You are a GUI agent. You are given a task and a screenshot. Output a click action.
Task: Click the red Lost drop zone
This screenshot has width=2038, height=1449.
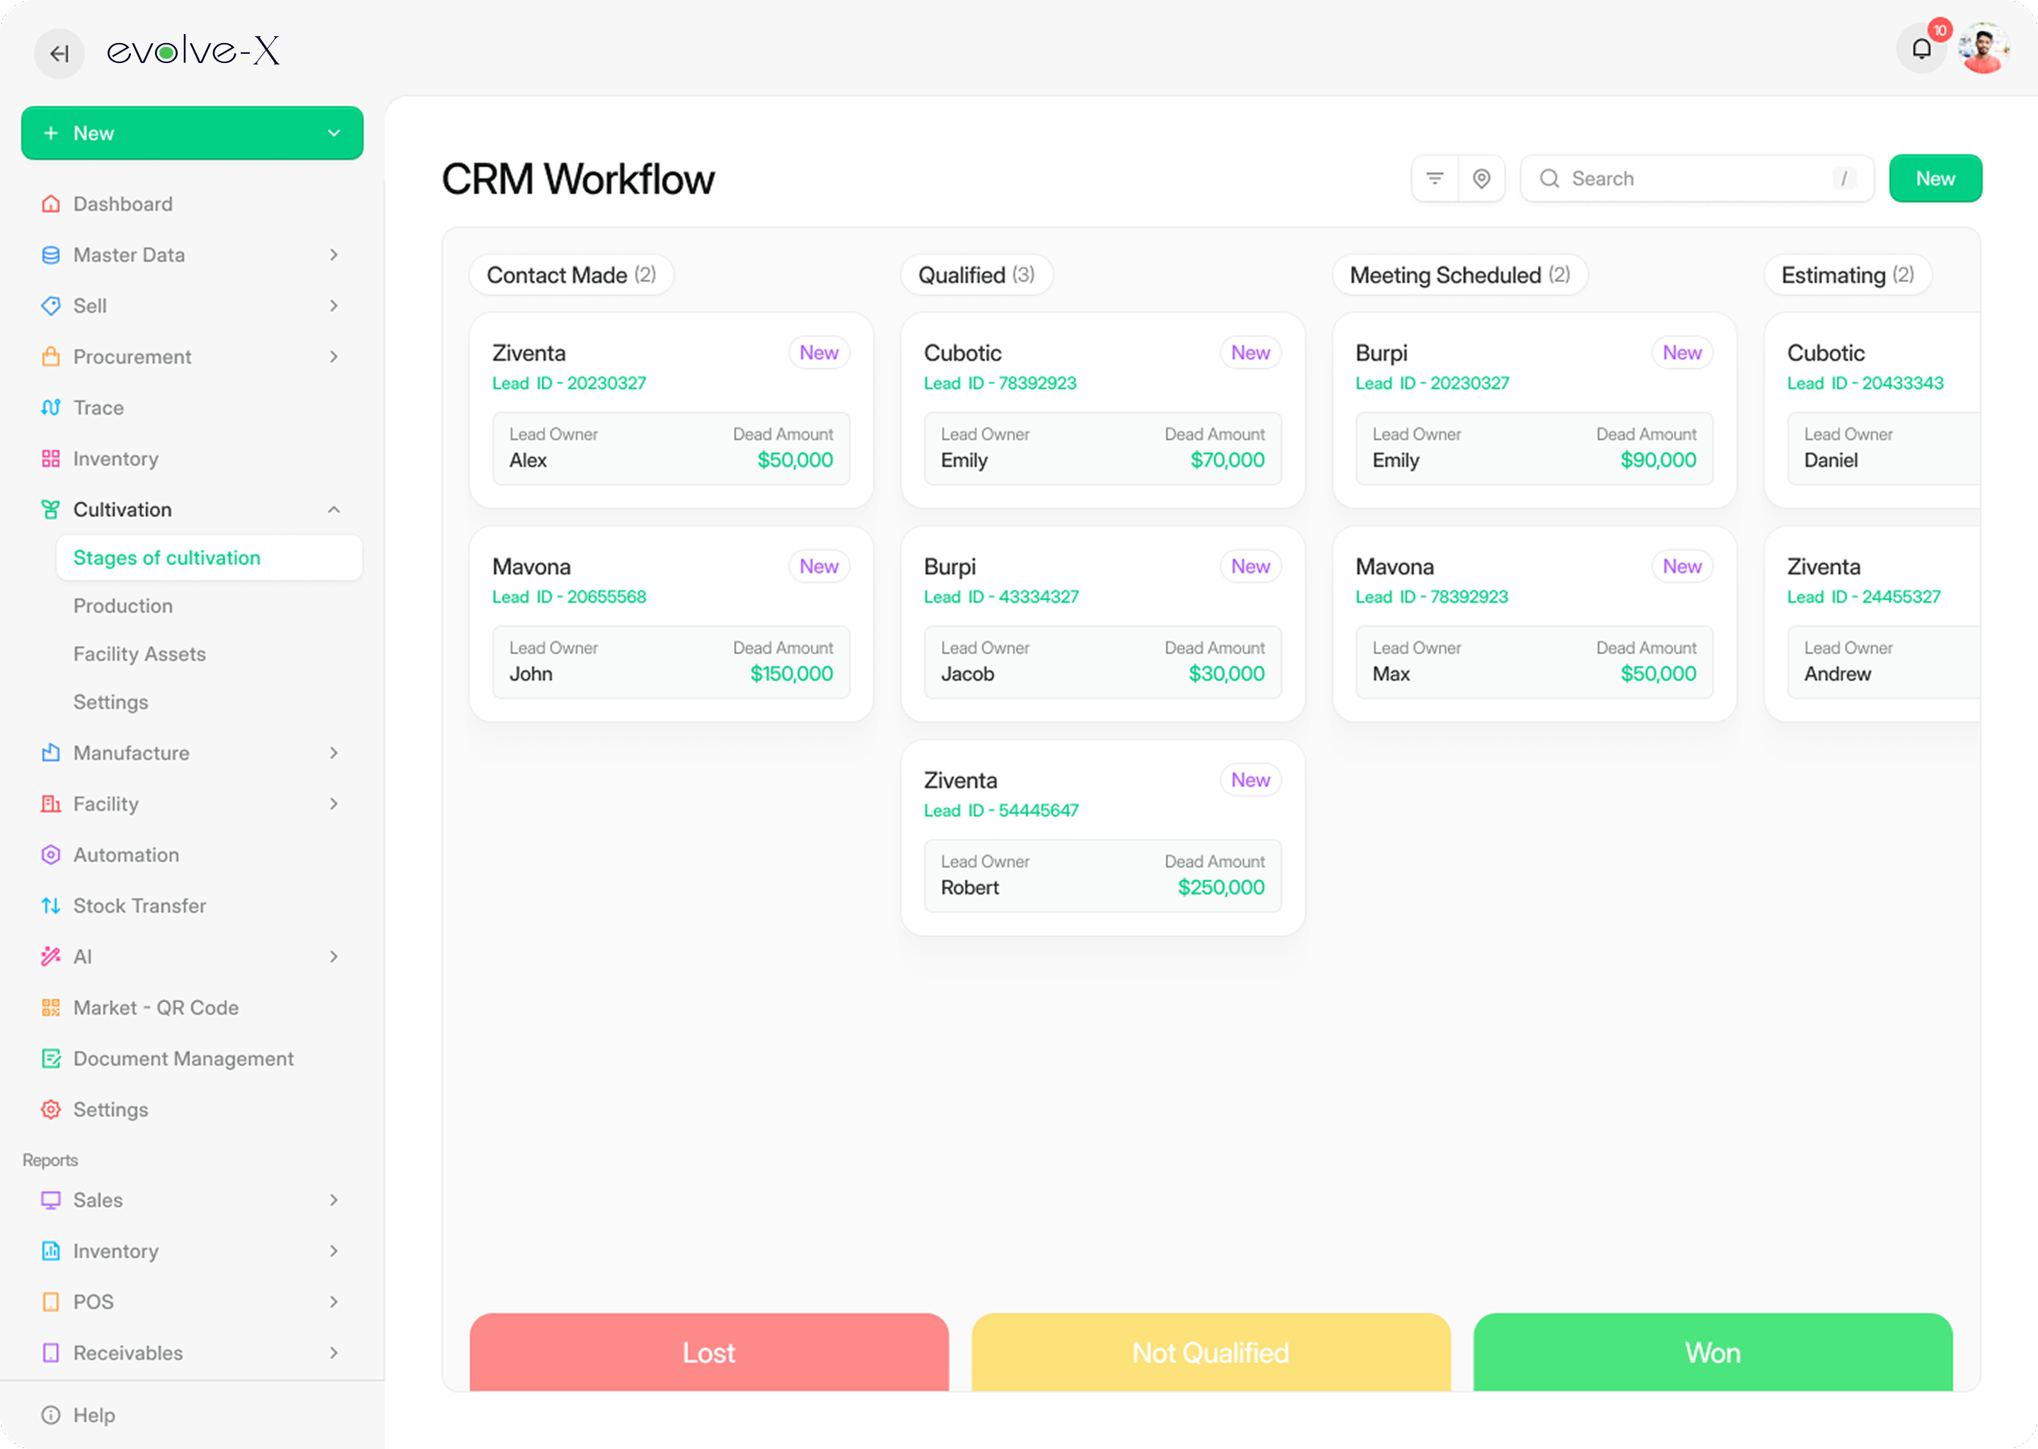[708, 1352]
